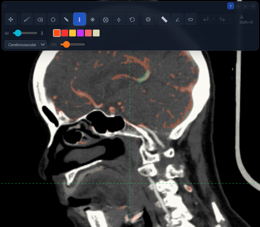Click the undo arrow button
Screen dimensions: 260x227
[x=206, y=20]
